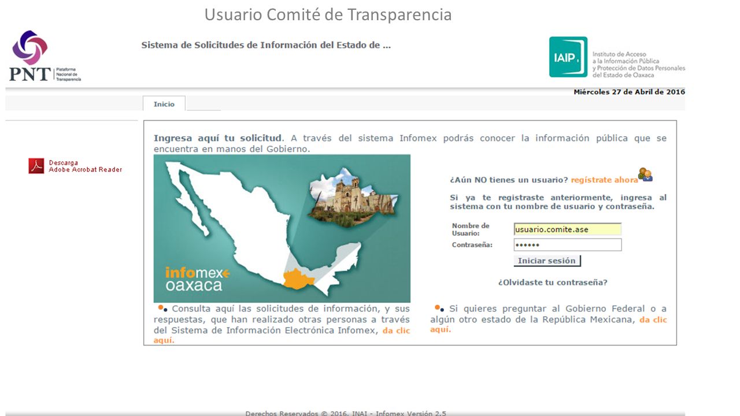Click the PNT Plataforma Nacional de Transparencia logo

[x=45, y=56]
